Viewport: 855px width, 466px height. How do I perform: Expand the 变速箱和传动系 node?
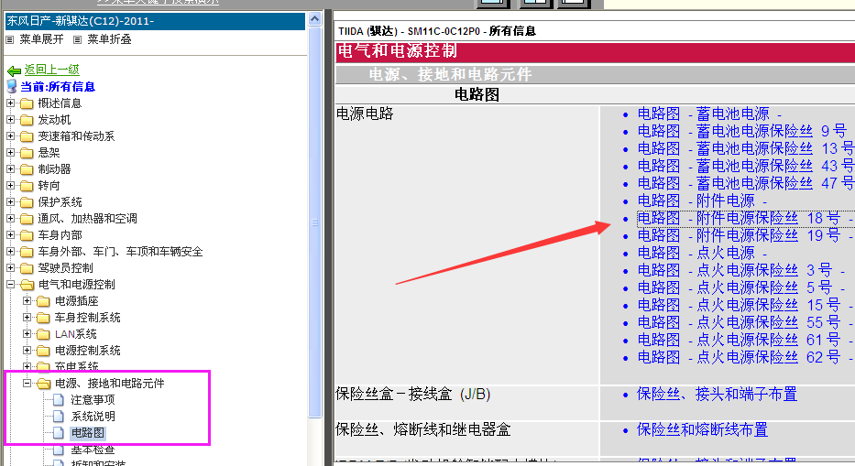point(10,135)
